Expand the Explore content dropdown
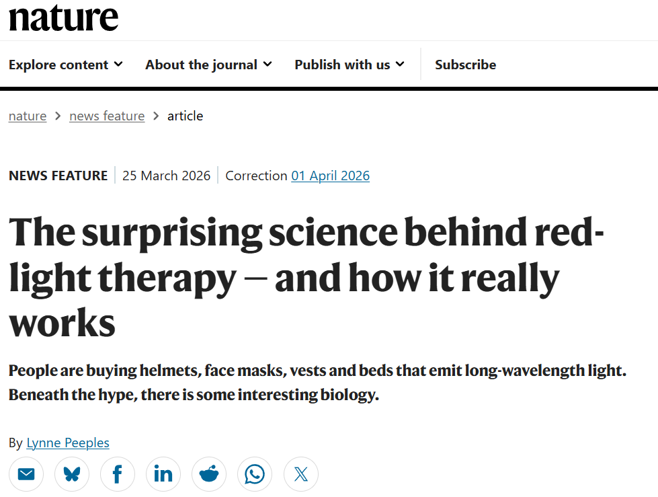Image resolution: width=658 pixels, height=497 pixels. click(66, 65)
